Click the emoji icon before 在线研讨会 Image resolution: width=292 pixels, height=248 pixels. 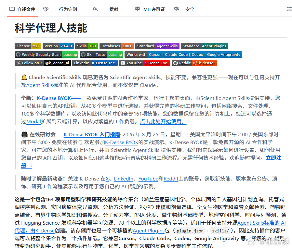24,134
